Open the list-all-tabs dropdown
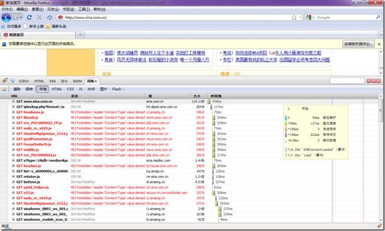The image size is (385, 231). [381, 35]
